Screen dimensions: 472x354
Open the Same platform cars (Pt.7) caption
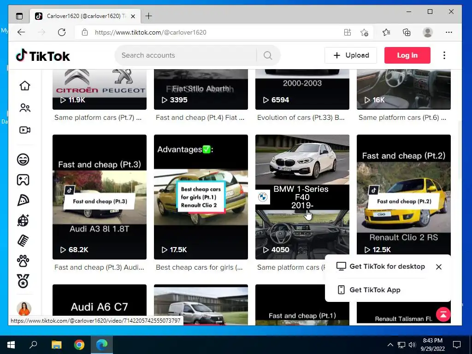[x=98, y=118]
